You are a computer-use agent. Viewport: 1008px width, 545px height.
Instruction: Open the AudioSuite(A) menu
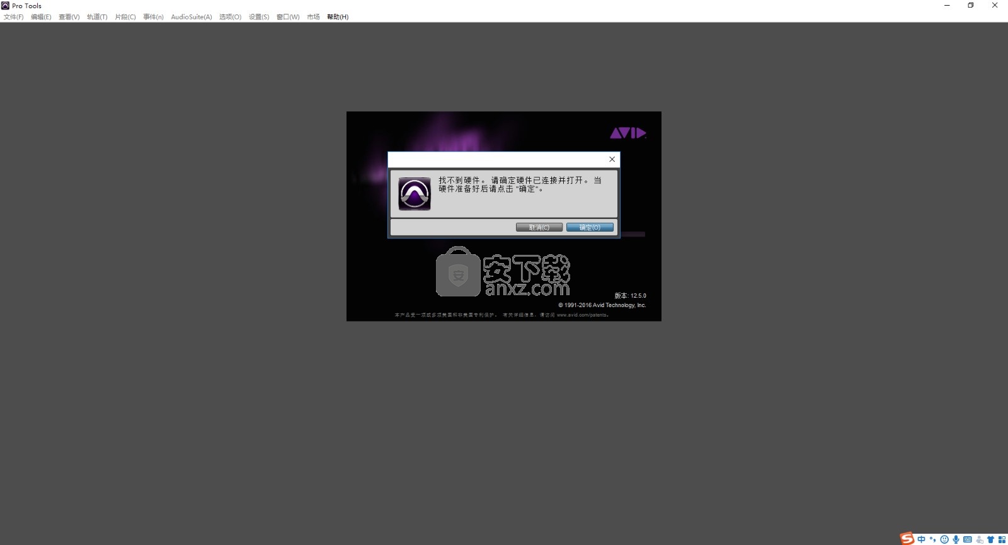[192, 17]
